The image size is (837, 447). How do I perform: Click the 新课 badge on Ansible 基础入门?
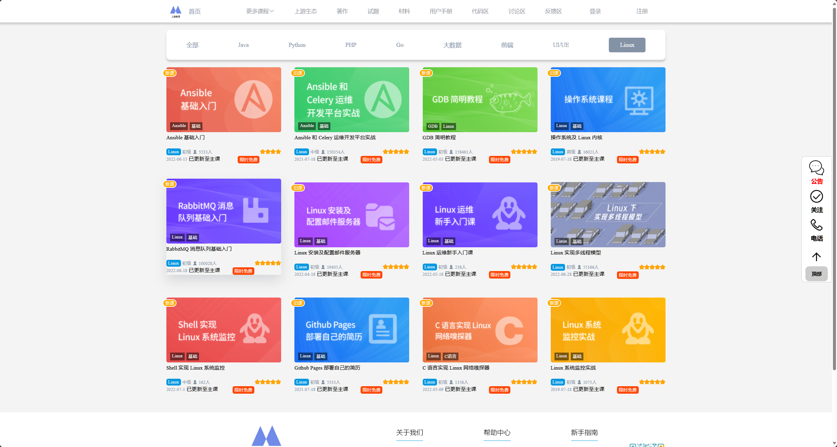coord(170,73)
